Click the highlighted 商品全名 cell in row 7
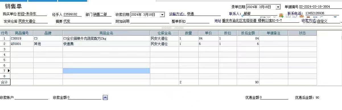The image size is (342, 110). [x=106, y=71]
